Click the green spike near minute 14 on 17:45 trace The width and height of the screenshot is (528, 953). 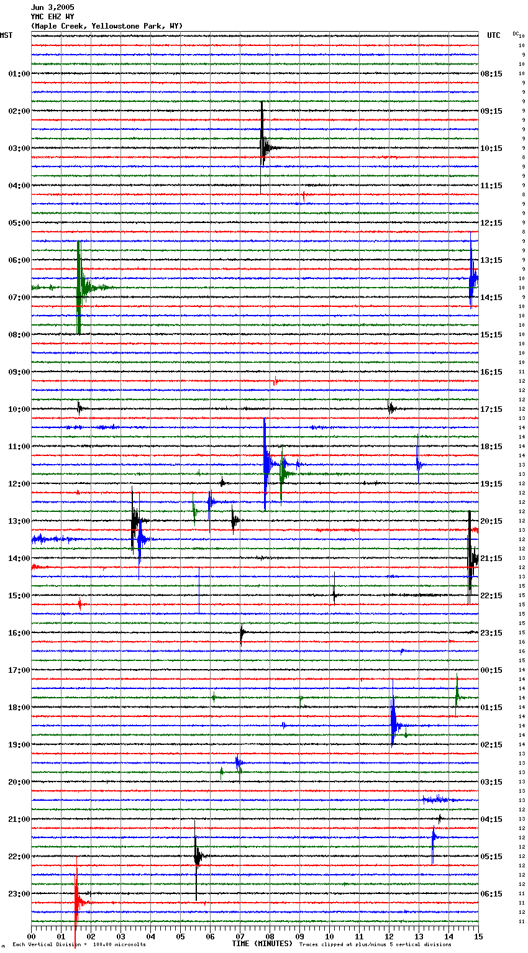[x=457, y=696]
